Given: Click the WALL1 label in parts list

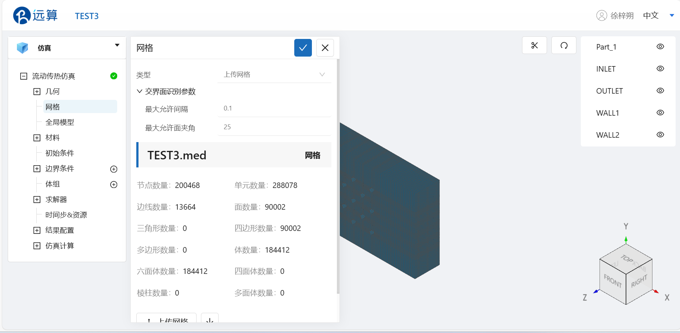Looking at the screenshot, I should click(608, 113).
